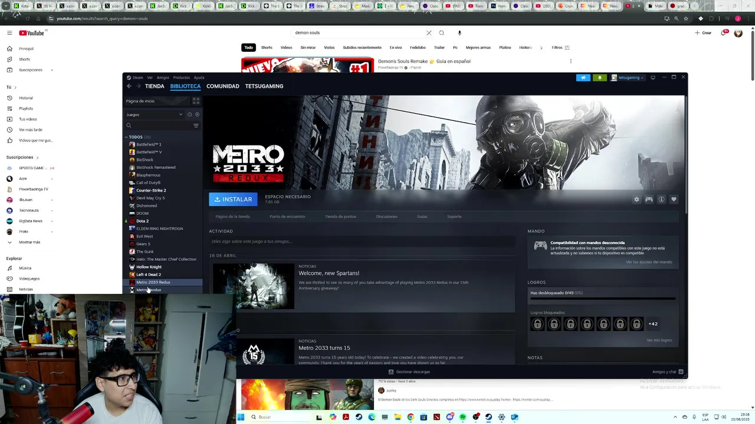Click the Steam back navigation arrow
Viewport: 755px width, 424px height.
129,86
